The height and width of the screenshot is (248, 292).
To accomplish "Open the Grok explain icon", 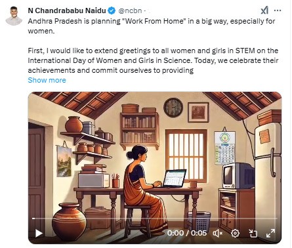I will pos(264,10).
